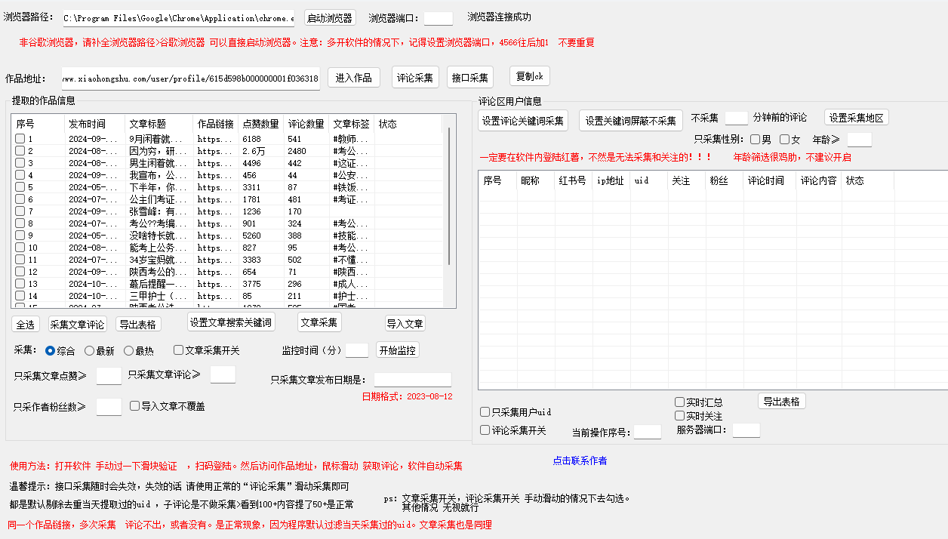Click the 接口采集 button

coord(469,78)
